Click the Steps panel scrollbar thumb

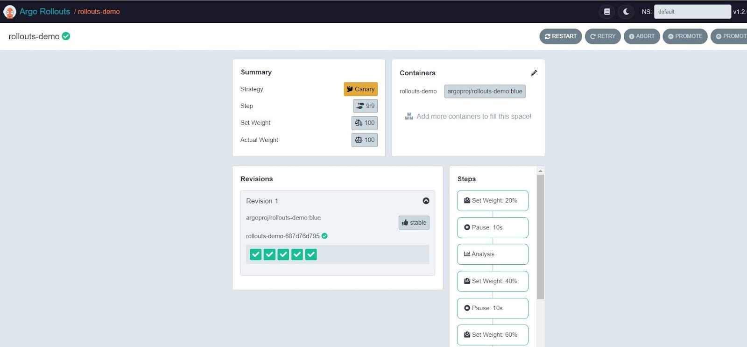pyautogui.click(x=541, y=237)
